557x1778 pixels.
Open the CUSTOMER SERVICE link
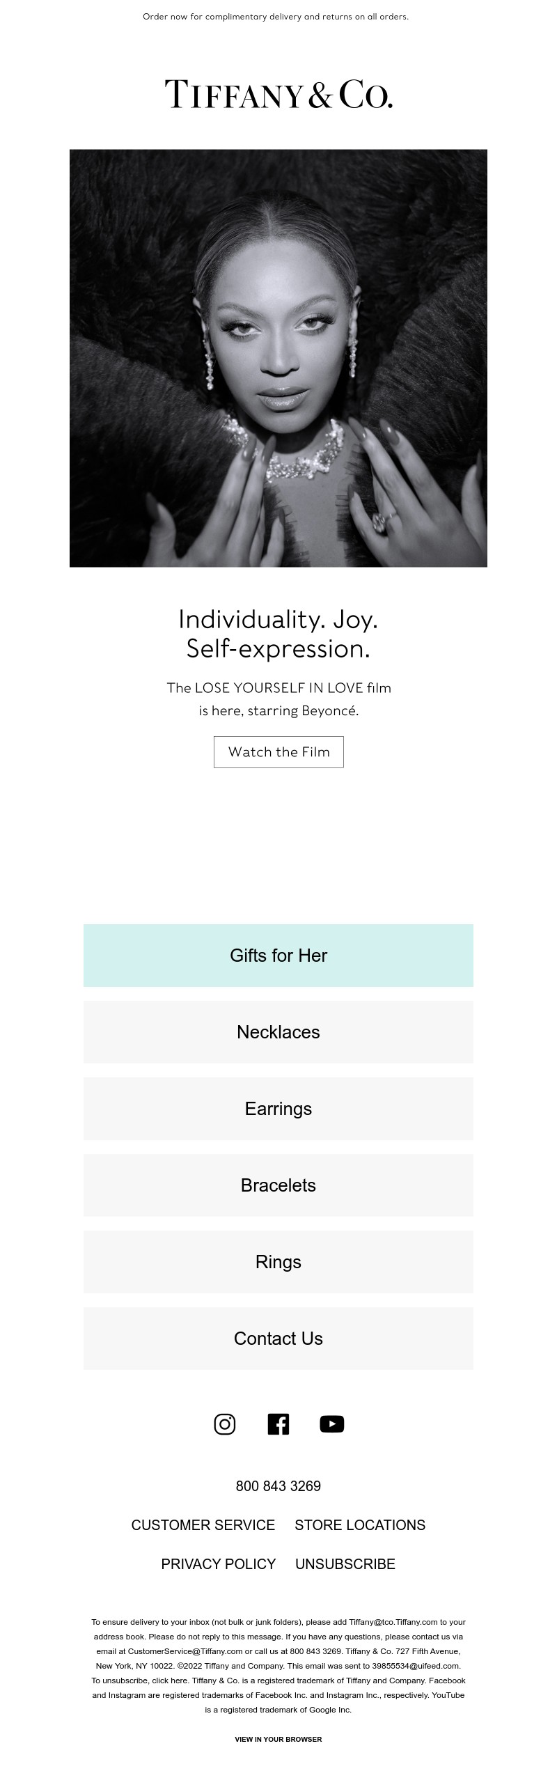[x=203, y=1525]
